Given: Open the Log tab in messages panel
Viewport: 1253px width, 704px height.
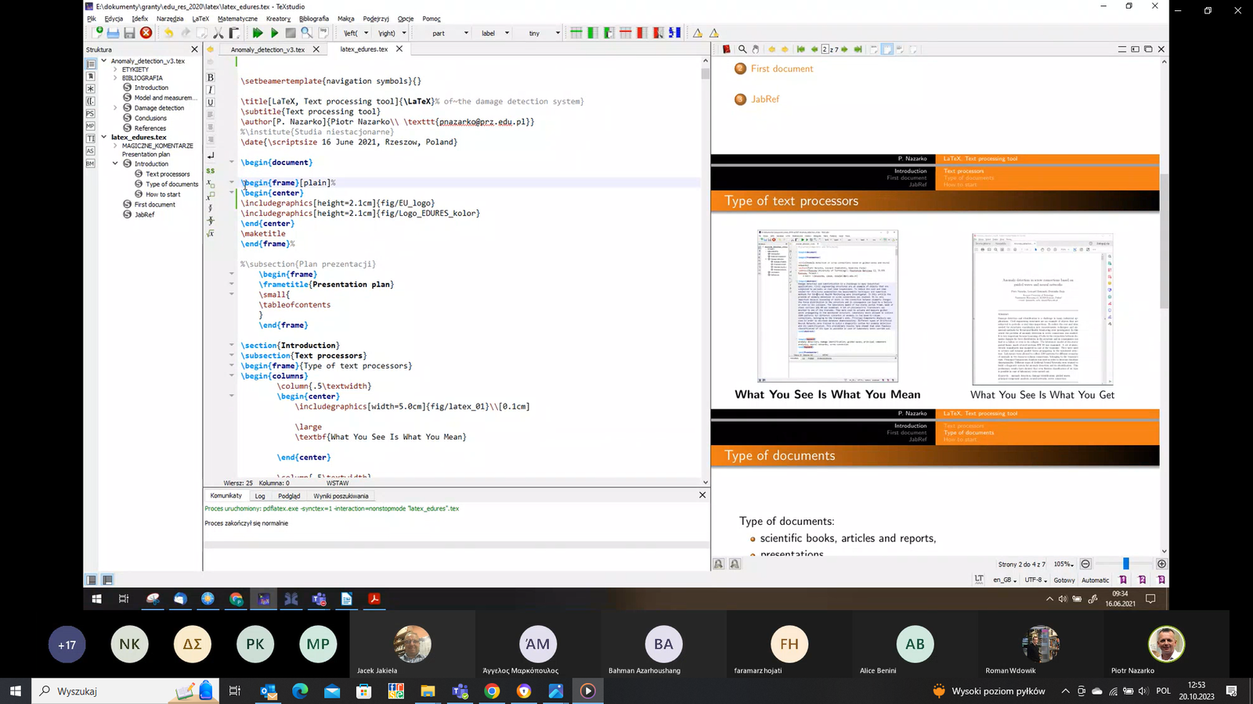Looking at the screenshot, I should pos(259,496).
